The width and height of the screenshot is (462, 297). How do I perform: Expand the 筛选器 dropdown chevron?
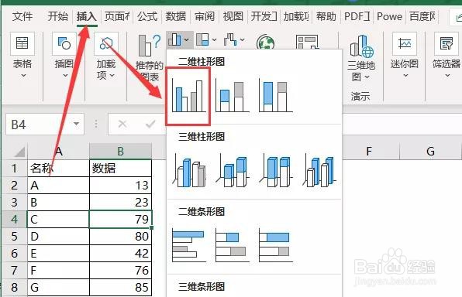(x=447, y=76)
